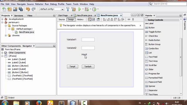The height and width of the screenshot is (105, 187).
Task: Pick Combo Box from the palette
Action: [x=153, y=49]
